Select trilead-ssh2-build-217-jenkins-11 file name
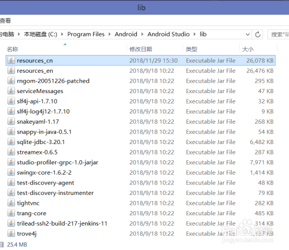Viewport: 289px width, 250px height. point(62,223)
